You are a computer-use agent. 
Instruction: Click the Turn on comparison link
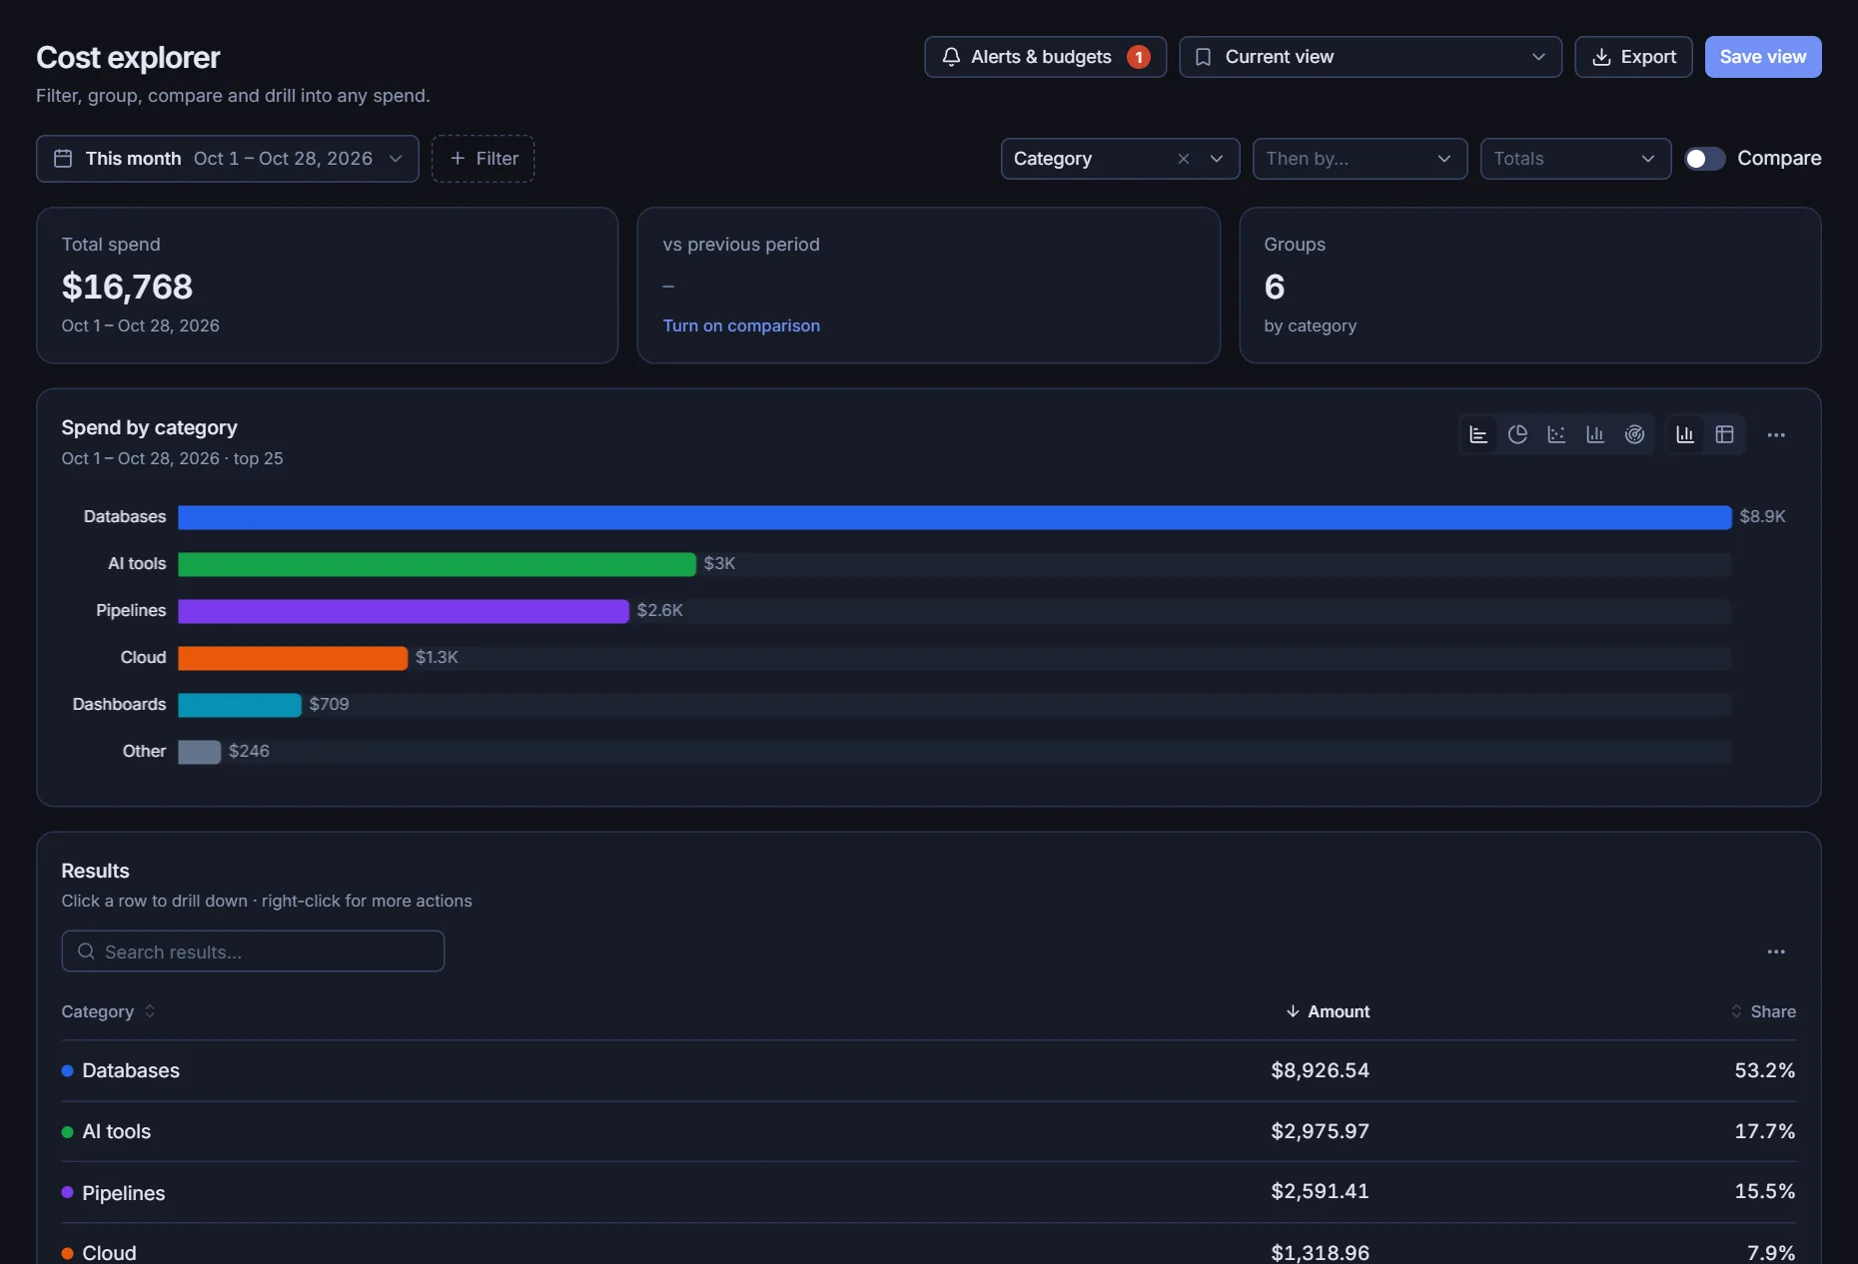741,325
